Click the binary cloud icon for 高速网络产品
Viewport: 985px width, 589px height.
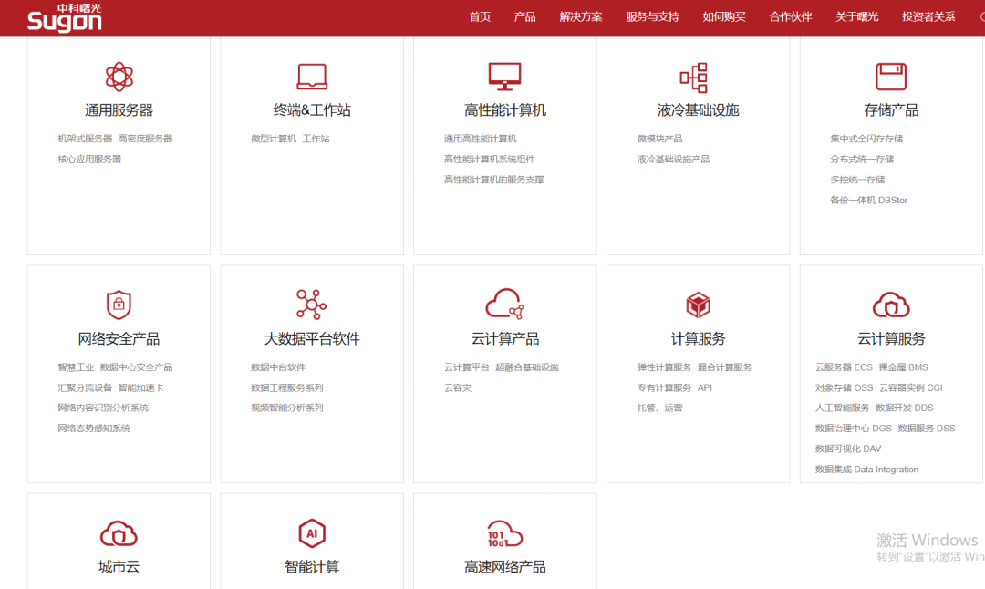click(504, 533)
